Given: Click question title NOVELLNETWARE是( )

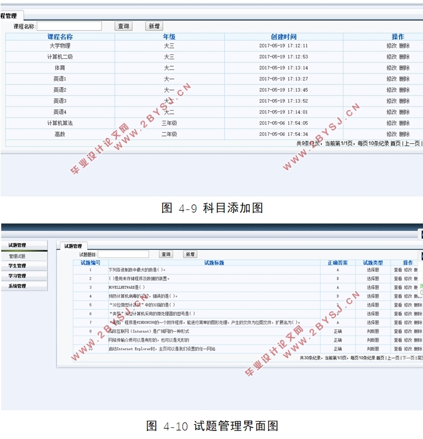Looking at the screenshot, I should pos(127,288).
